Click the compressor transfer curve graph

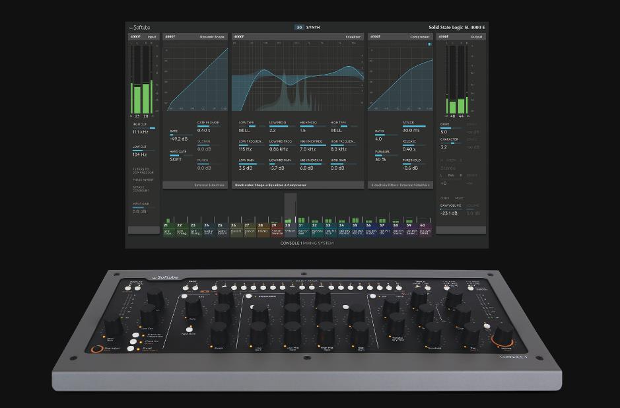(400, 79)
